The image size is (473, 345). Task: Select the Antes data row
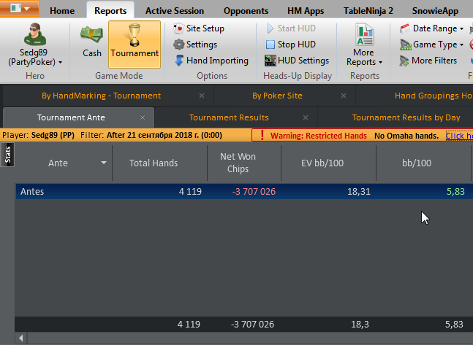pos(219,191)
